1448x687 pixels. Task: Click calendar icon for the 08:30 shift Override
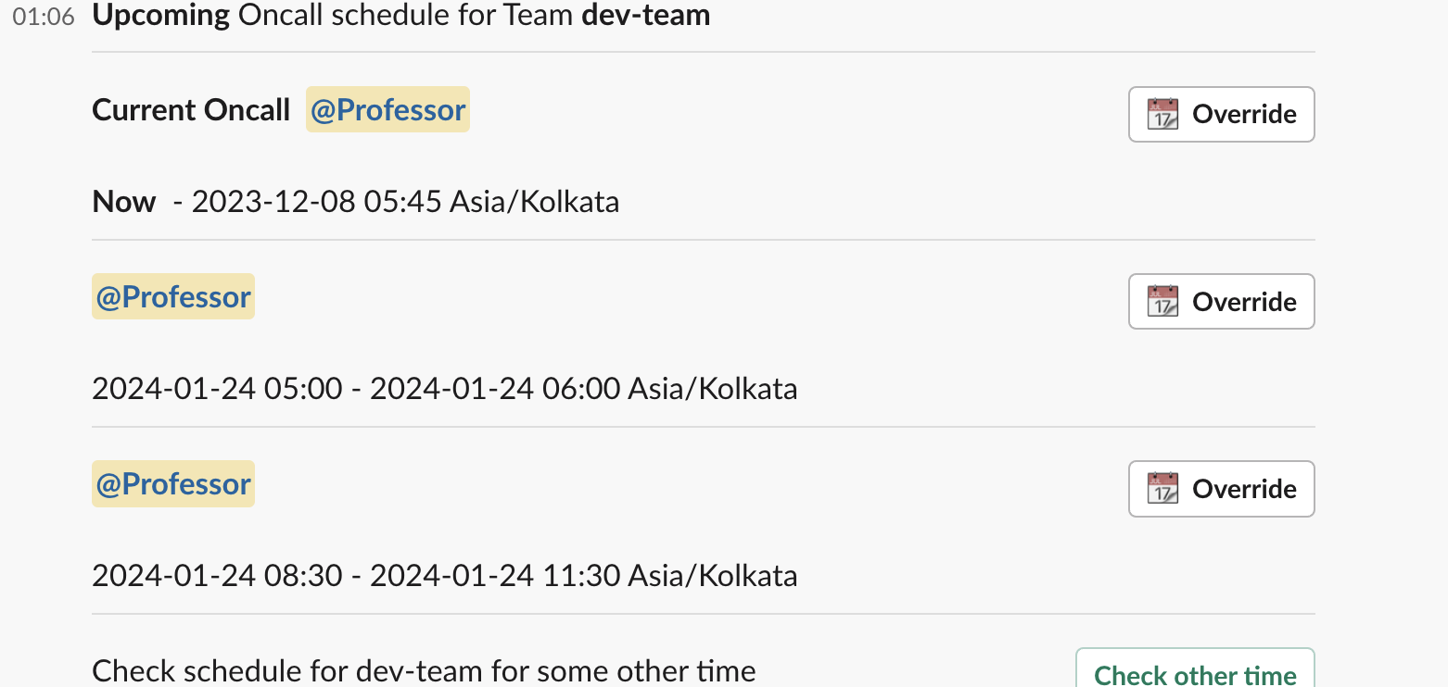[1162, 488]
